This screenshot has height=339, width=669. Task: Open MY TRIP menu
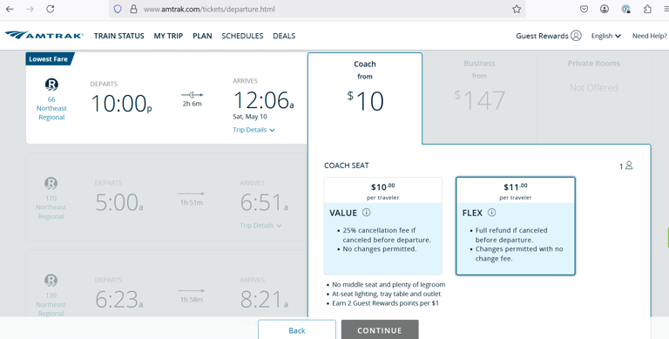[168, 36]
